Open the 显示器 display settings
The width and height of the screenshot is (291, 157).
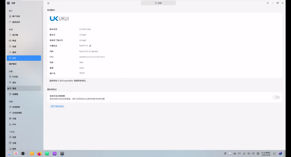(x=15, y=35)
